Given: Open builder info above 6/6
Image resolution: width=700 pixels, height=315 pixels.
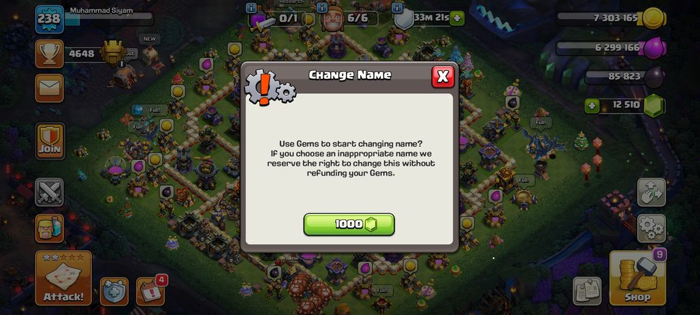Looking at the screenshot, I should [x=322, y=7].
